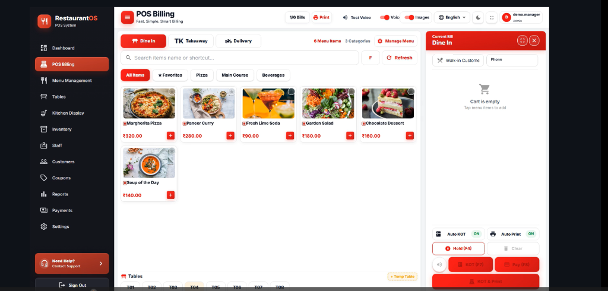Add Paneer Curry with plus icon
The image size is (608, 291).
(230, 136)
